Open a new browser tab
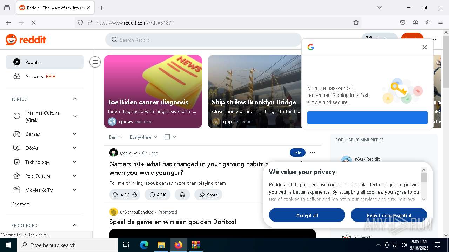The width and height of the screenshot is (449, 252). (102, 8)
